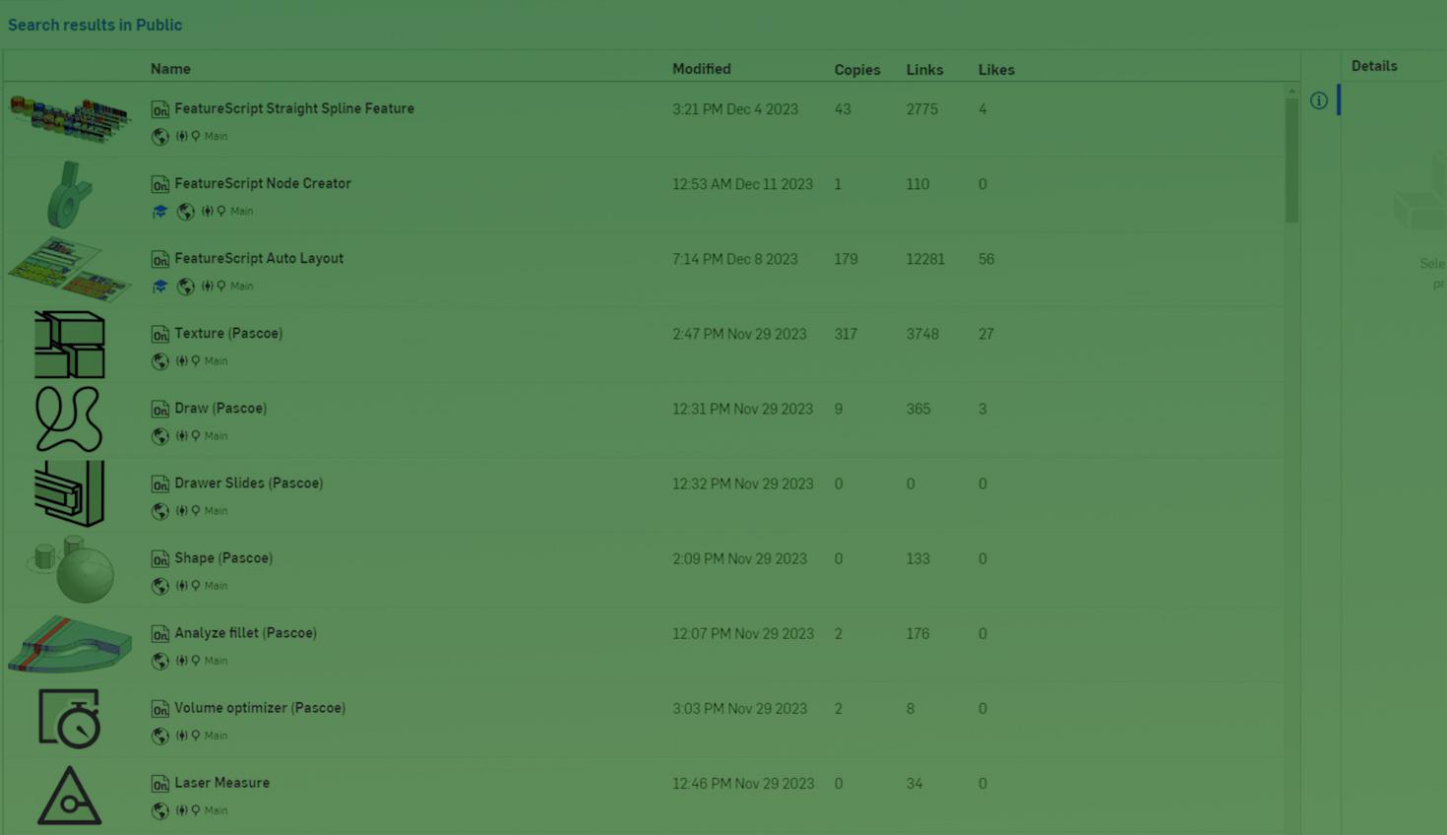Click the globe icon under FeatureScript Auto Layout
The height and width of the screenshot is (835, 1447).
click(x=185, y=287)
